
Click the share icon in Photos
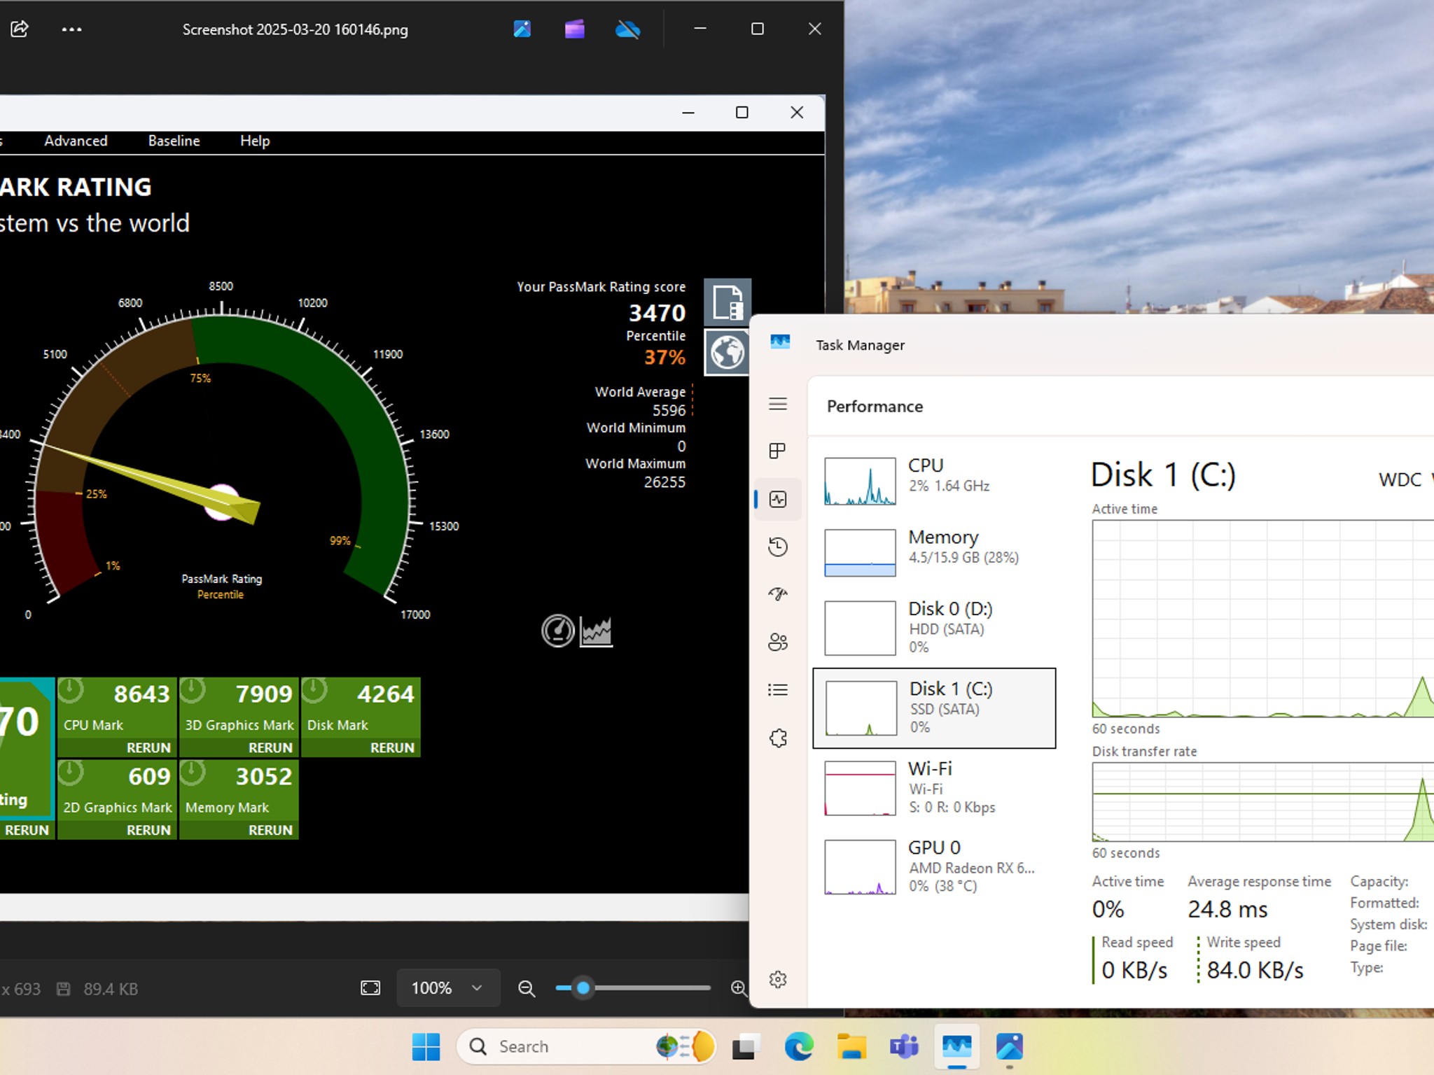tap(20, 29)
